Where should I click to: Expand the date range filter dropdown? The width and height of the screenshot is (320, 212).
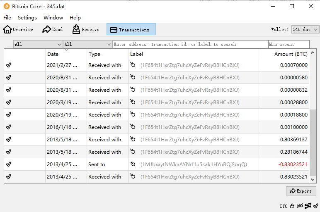(x=38, y=44)
